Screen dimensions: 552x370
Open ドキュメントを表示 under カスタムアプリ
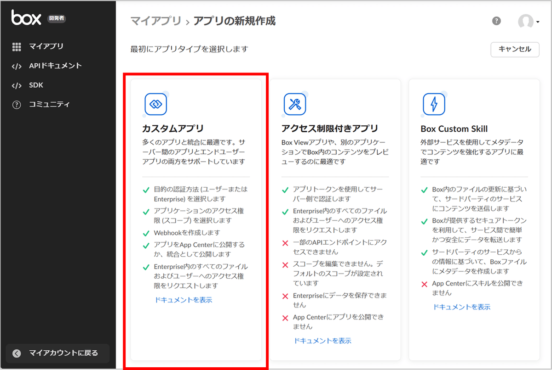[x=184, y=300]
